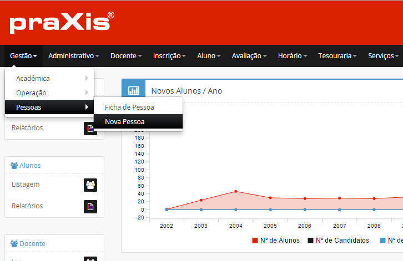Open the Alunos Listagem group icon
Screen dimensions: 403x261
point(90,185)
